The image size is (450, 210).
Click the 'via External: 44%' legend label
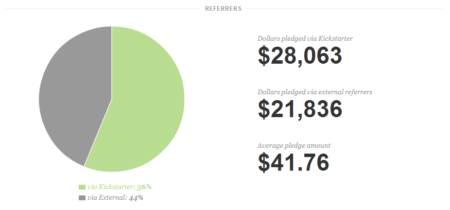(x=115, y=198)
